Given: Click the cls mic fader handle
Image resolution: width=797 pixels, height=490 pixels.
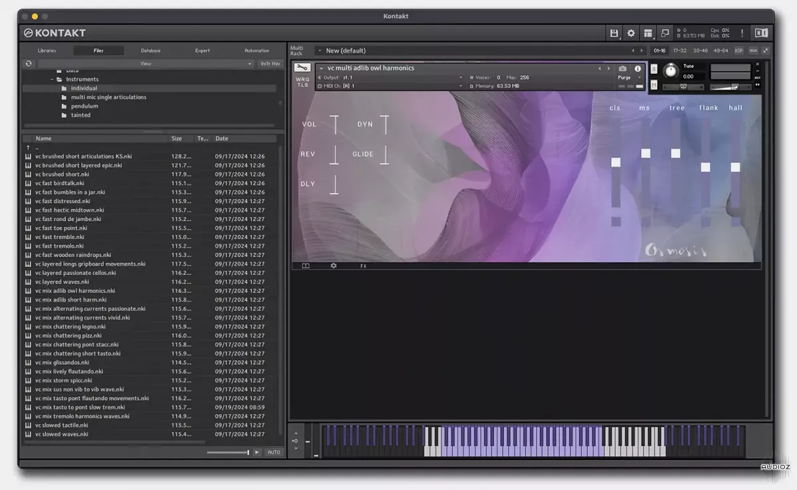Looking at the screenshot, I should click(616, 162).
